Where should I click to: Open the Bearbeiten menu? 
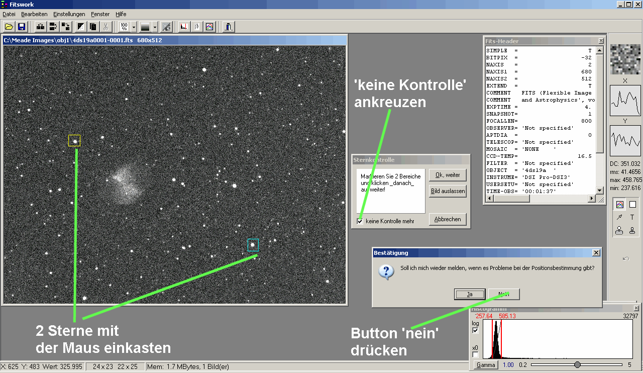click(34, 14)
